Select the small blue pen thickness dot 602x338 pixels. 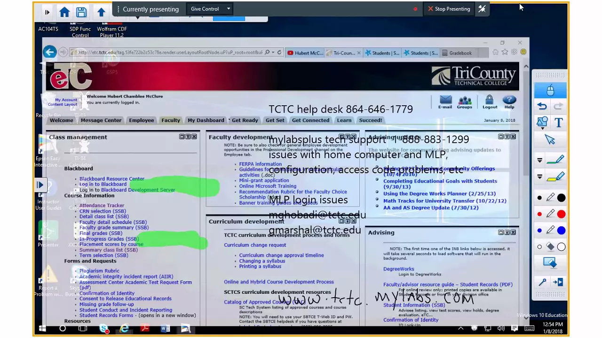pyautogui.click(x=539, y=230)
